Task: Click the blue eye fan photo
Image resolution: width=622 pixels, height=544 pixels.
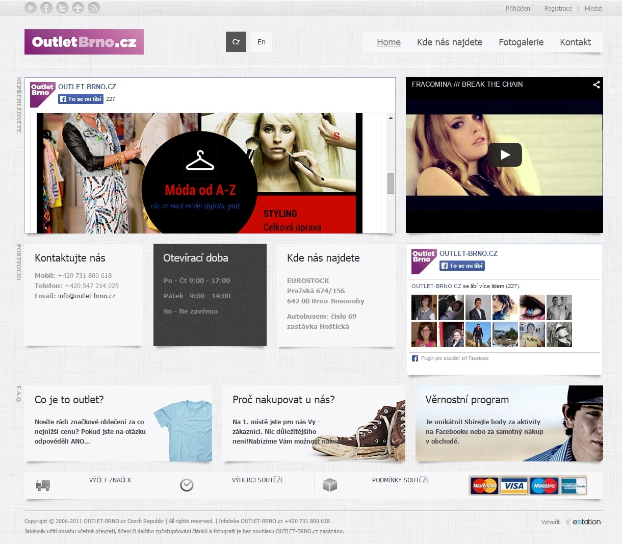Action: pyautogui.click(x=532, y=307)
